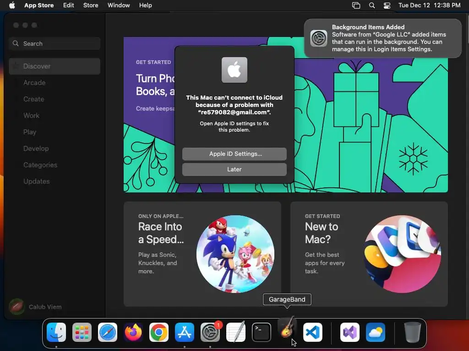Launch Safari from the Dock
Image resolution: width=469 pixels, height=351 pixels.
(108, 332)
